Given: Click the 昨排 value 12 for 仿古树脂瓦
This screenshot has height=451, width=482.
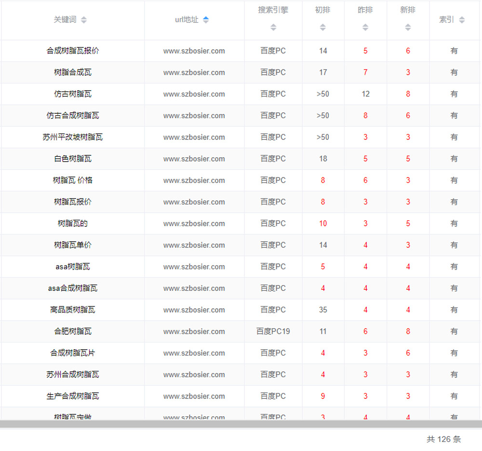Looking at the screenshot, I should [x=365, y=94].
